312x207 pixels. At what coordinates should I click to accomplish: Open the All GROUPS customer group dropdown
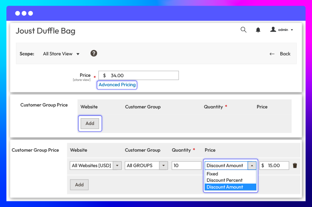[x=164, y=166]
